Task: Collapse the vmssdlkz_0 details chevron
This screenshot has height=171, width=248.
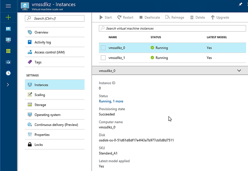Action: [239, 71]
